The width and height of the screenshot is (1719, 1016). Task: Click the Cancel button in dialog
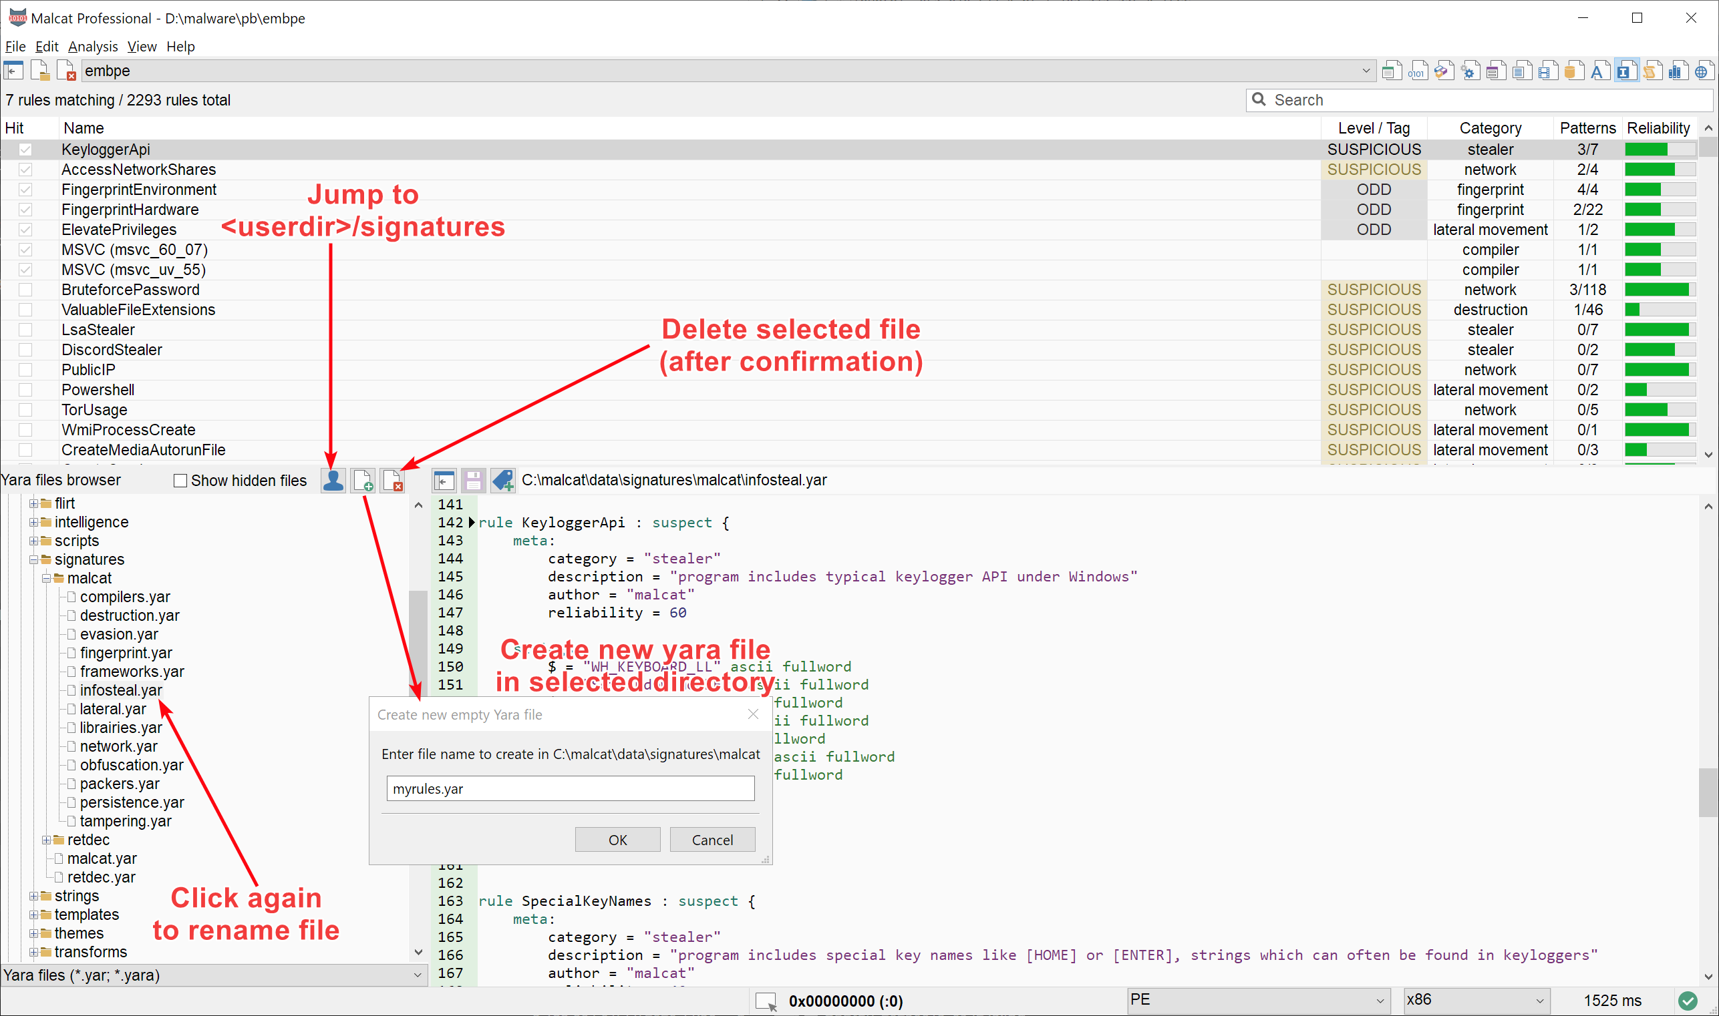point(712,839)
